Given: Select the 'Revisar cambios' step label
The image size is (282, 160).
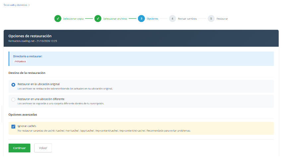Looking at the screenshot, I should 187,19.
